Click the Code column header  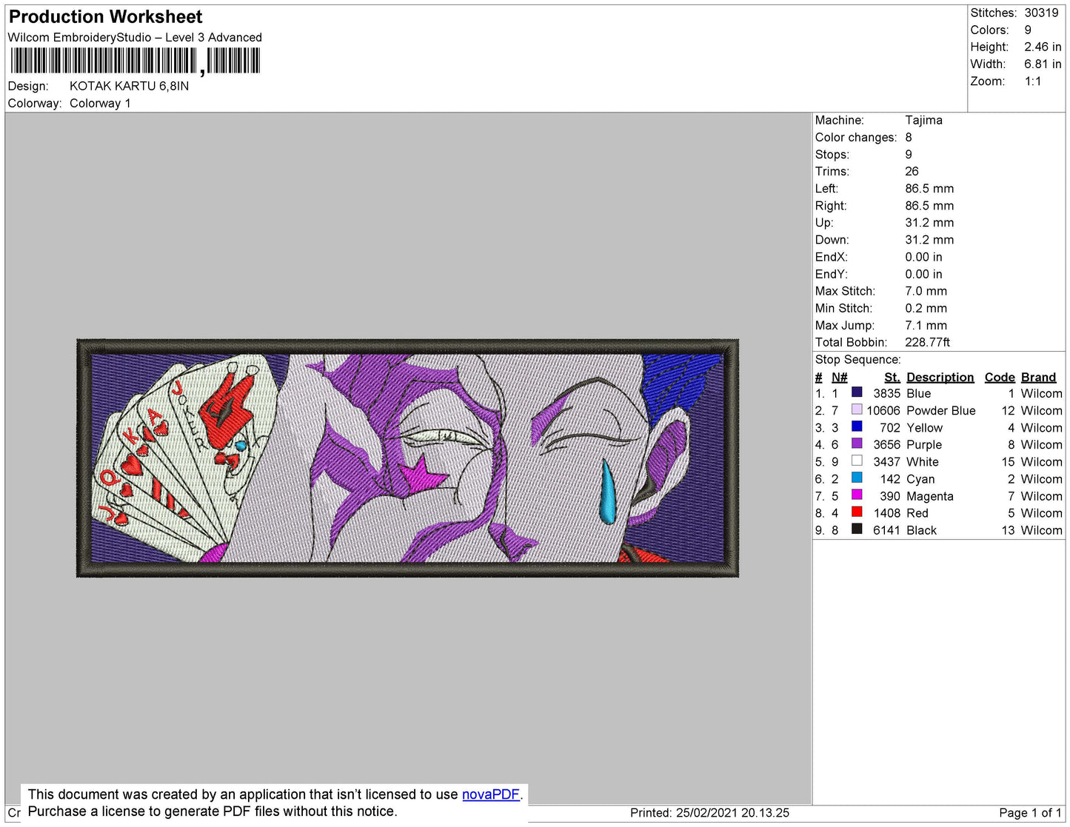click(999, 377)
